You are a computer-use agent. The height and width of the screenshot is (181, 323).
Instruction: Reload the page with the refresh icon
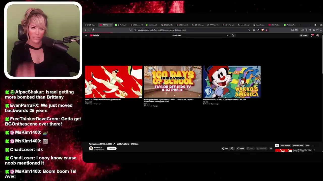point(93,30)
